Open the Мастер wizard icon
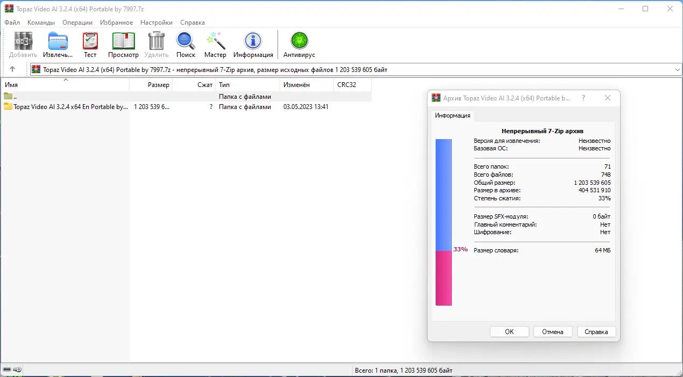This screenshot has width=683, height=377. coord(215,43)
